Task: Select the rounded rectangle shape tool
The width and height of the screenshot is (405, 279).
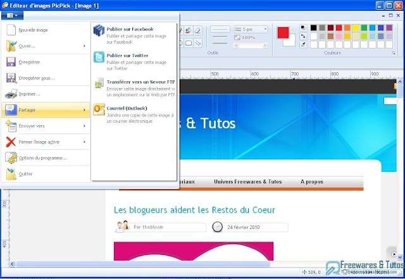Action: coord(189,43)
